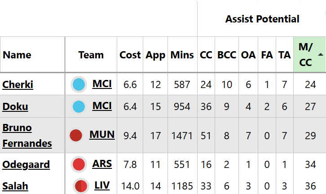Click the Arsenal team badge icon
The height and width of the screenshot is (194, 326).
79,164
